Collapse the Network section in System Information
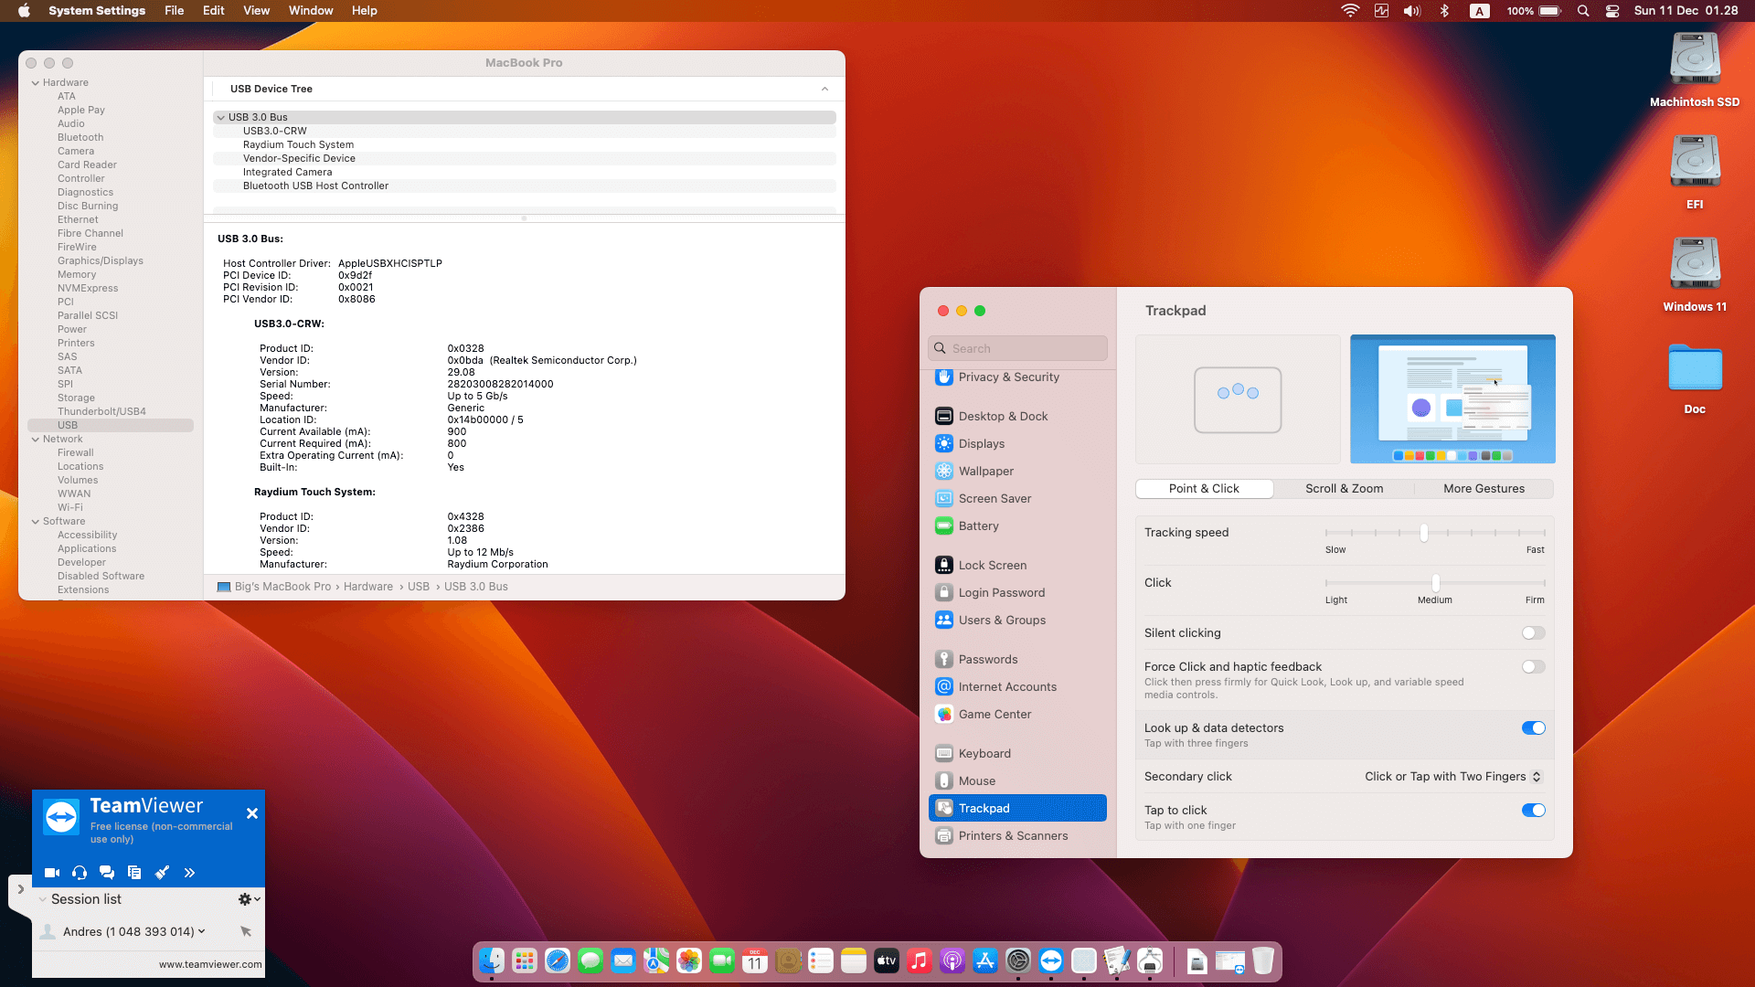 tap(36, 439)
